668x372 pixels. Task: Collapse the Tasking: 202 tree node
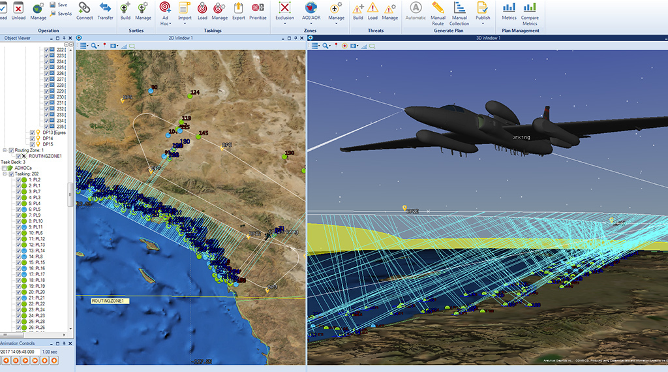pos(5,174)
